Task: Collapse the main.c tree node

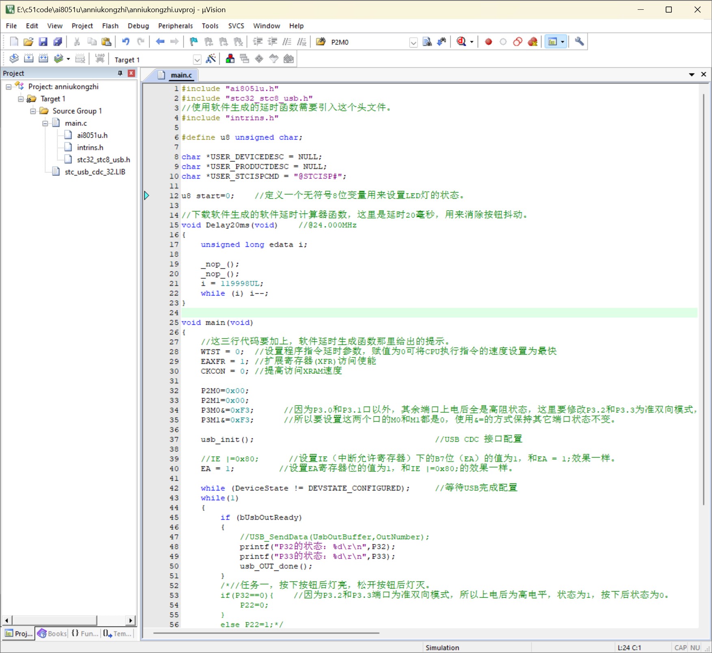Action: click(45, 123)
